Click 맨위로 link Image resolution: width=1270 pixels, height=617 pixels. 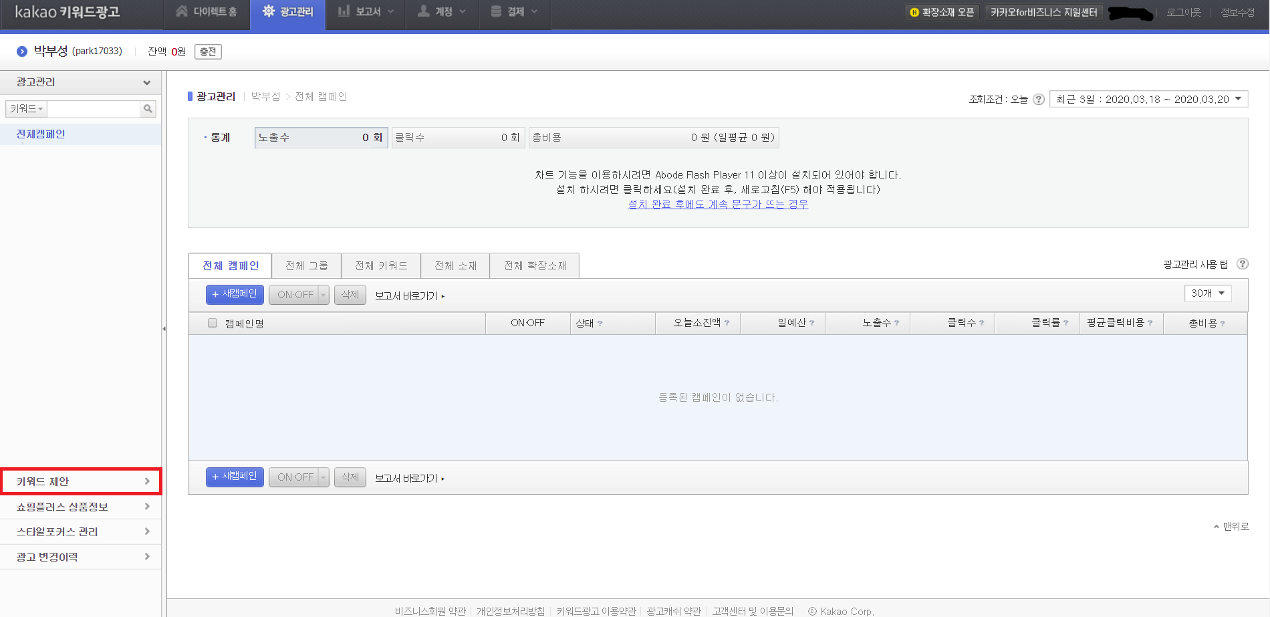(1231, 527)
